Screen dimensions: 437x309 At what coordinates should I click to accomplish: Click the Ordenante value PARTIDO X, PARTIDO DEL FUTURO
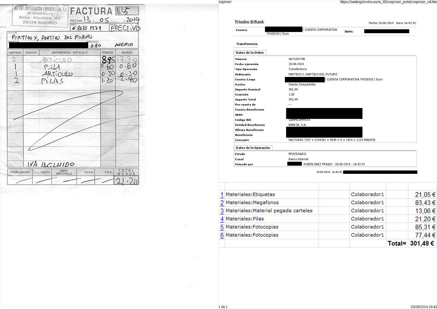(313, 74)
